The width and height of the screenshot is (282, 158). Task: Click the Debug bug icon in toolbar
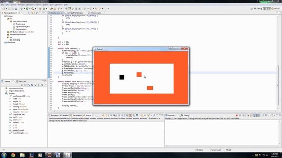[22, 9]
